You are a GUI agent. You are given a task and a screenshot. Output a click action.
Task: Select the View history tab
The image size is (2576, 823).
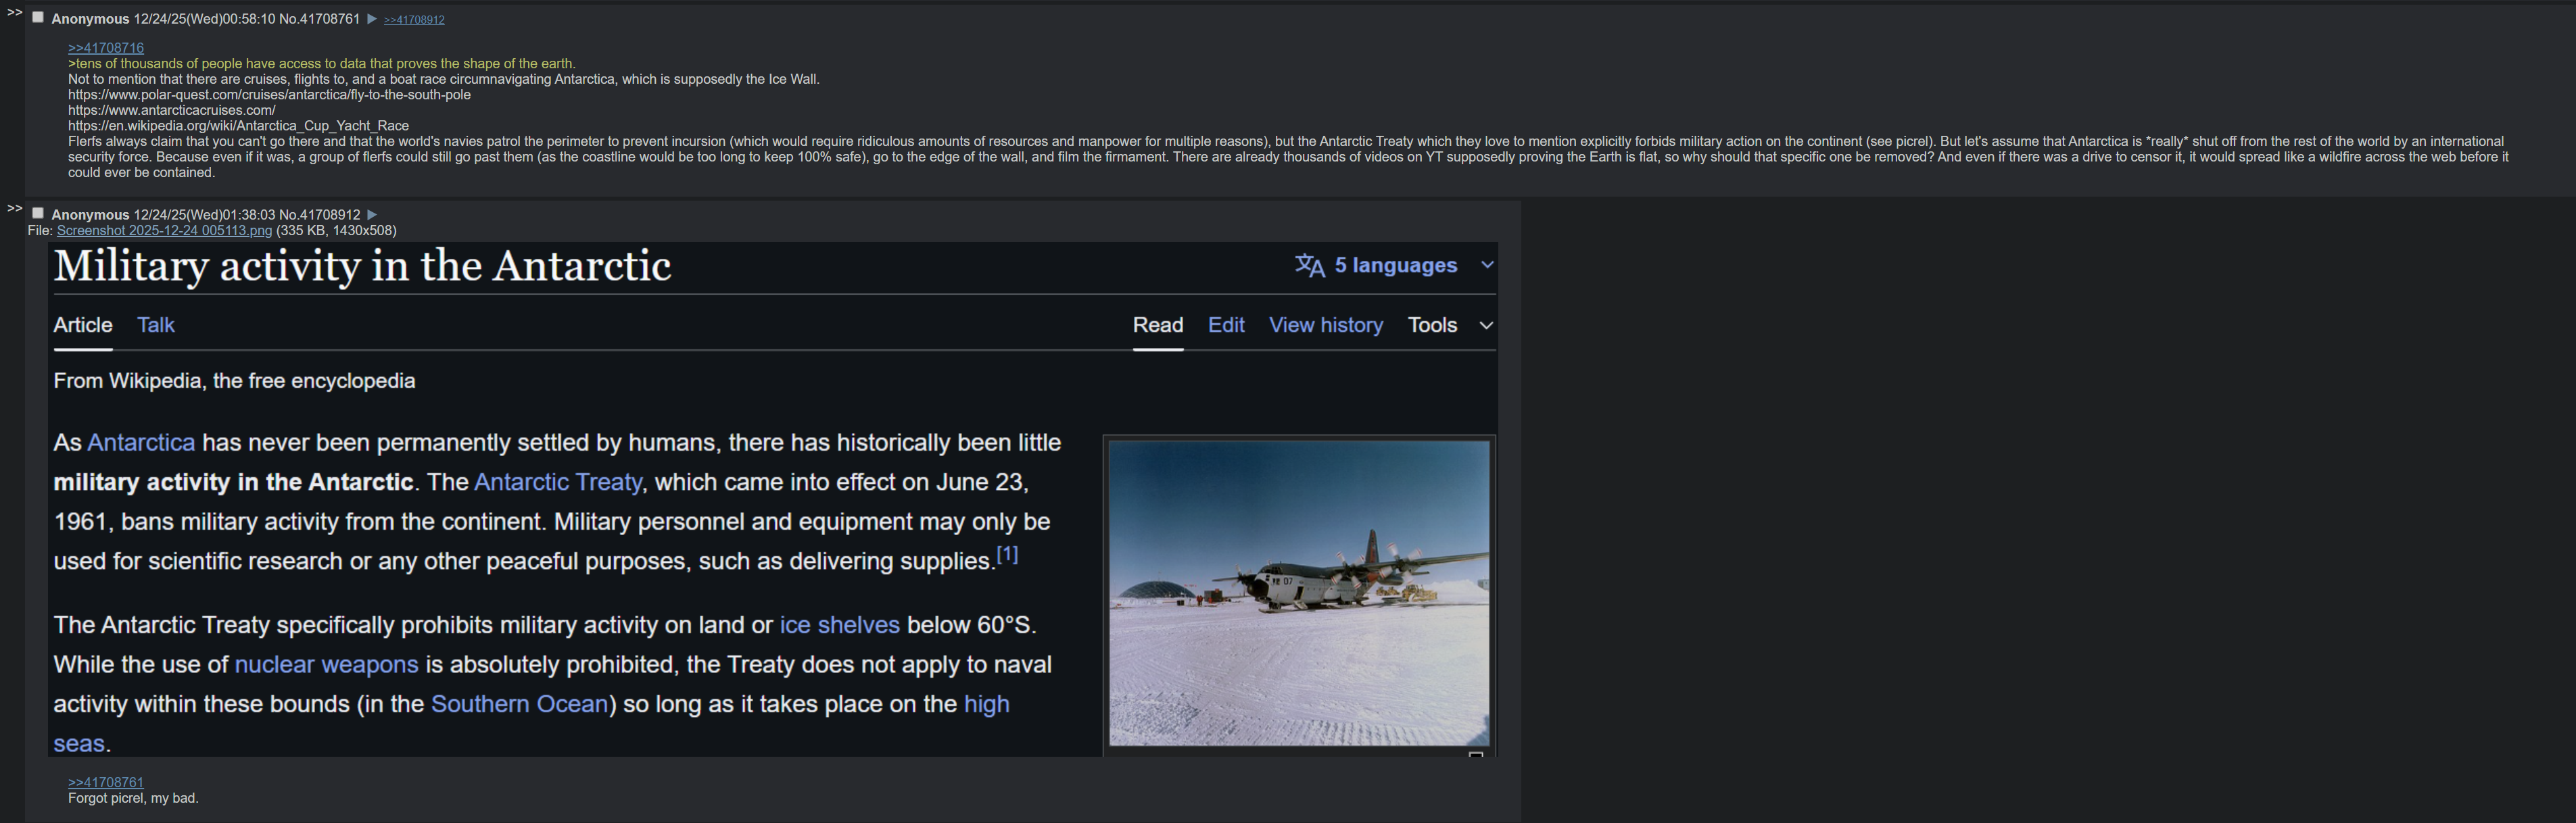click(1325, 326)
